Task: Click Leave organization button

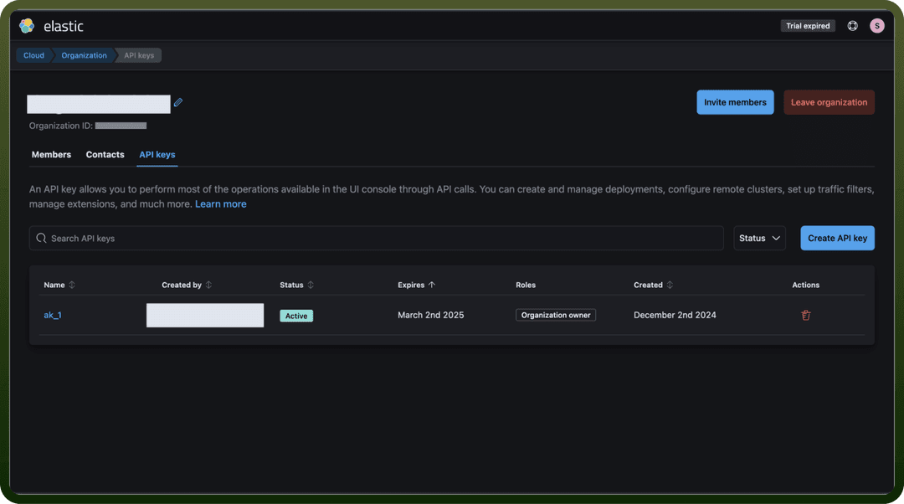Action: [x=829, y=102]
